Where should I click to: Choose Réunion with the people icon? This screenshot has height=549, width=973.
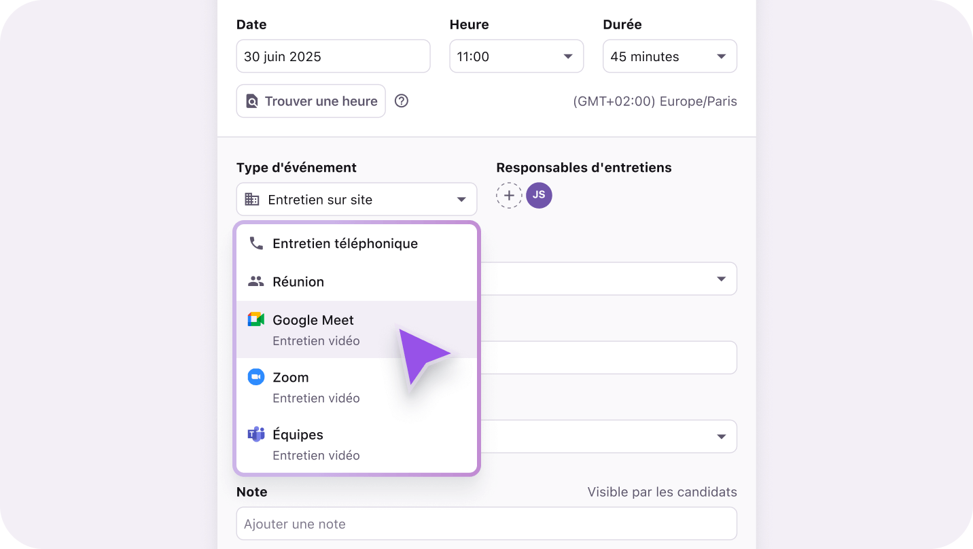pyautogui.click(x=299, y=281)
